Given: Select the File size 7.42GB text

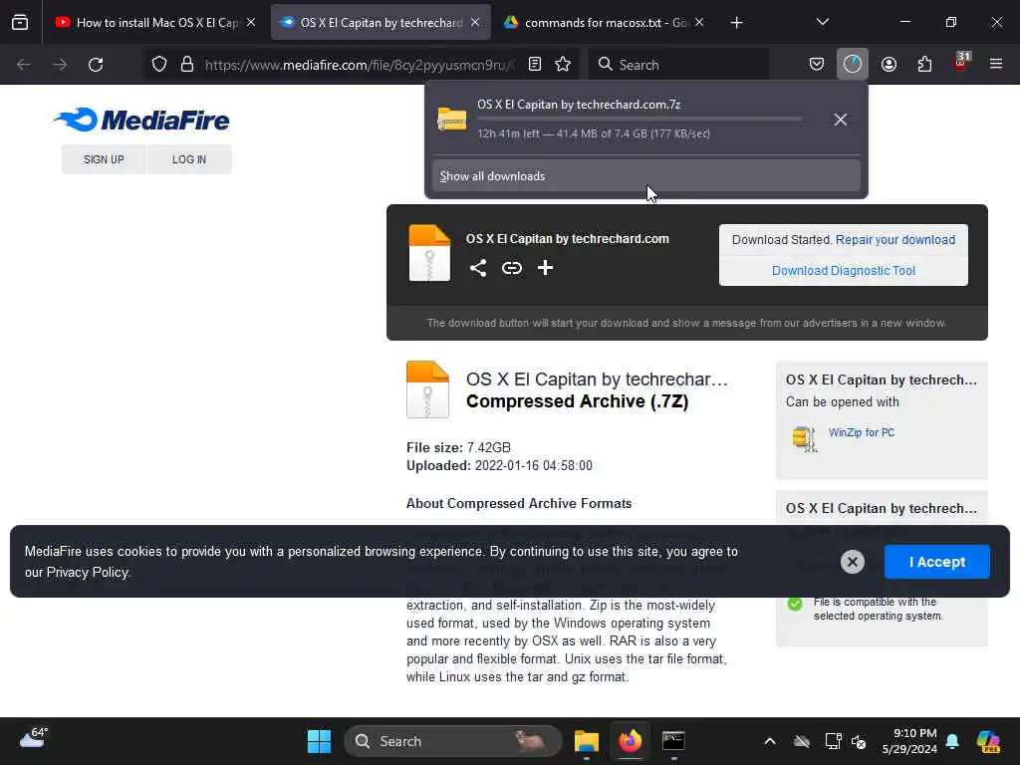Looking at the screenshot, I should pos(458,447).
